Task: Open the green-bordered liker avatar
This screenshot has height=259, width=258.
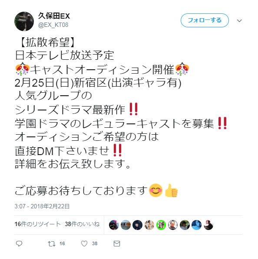Action: (x=161, y=225)
